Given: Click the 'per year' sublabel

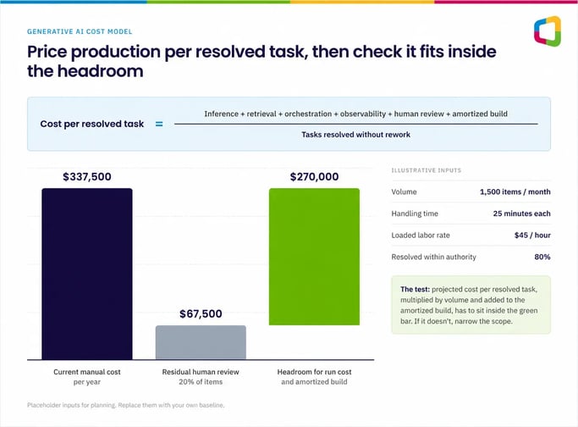Looking at the screenshot, I should pyautogui.click(x=87, y=382).
